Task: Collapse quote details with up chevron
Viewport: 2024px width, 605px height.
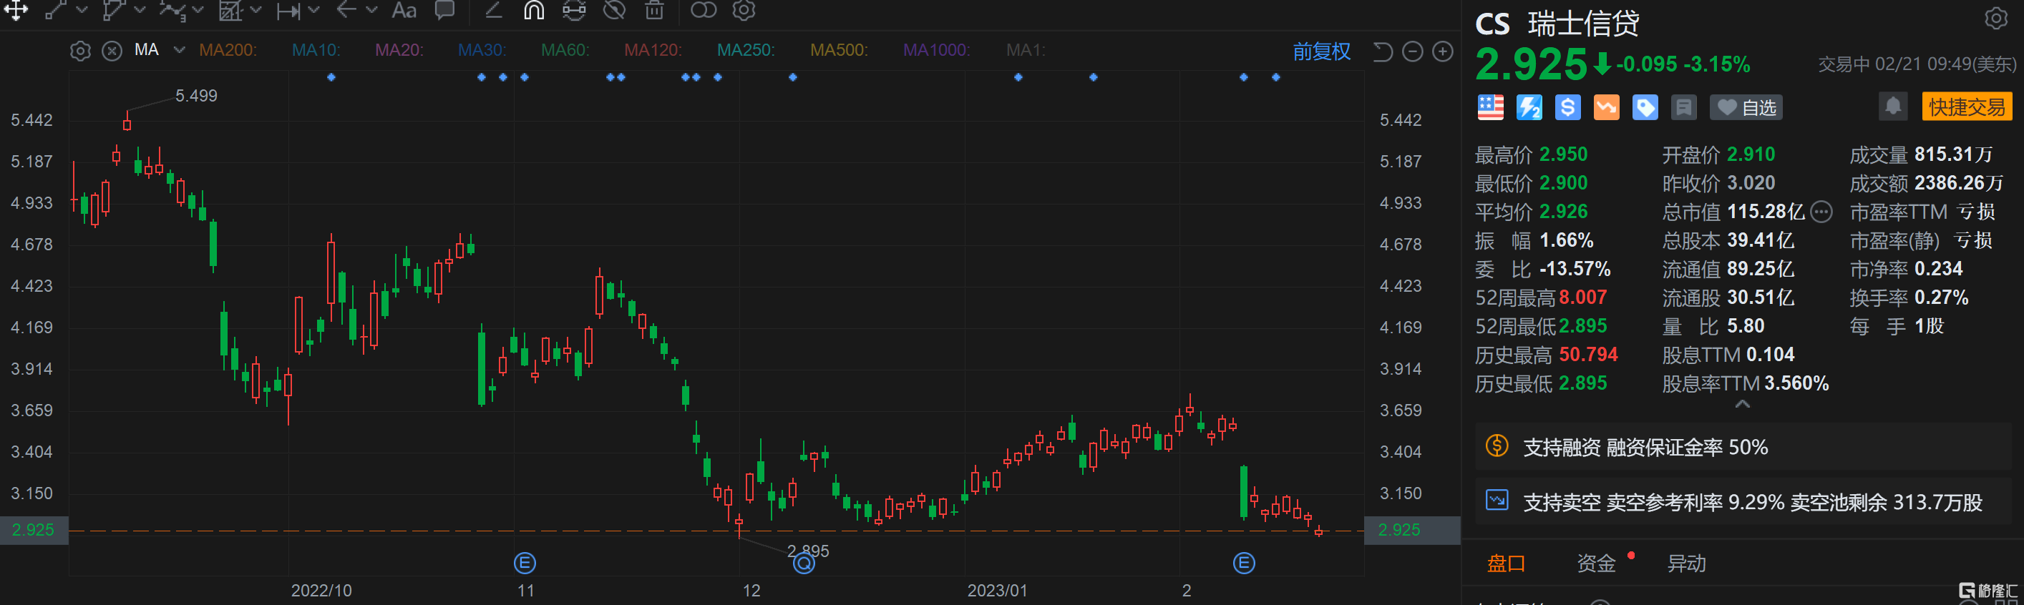Action: pyautogui.click(x=1742, y=404)
